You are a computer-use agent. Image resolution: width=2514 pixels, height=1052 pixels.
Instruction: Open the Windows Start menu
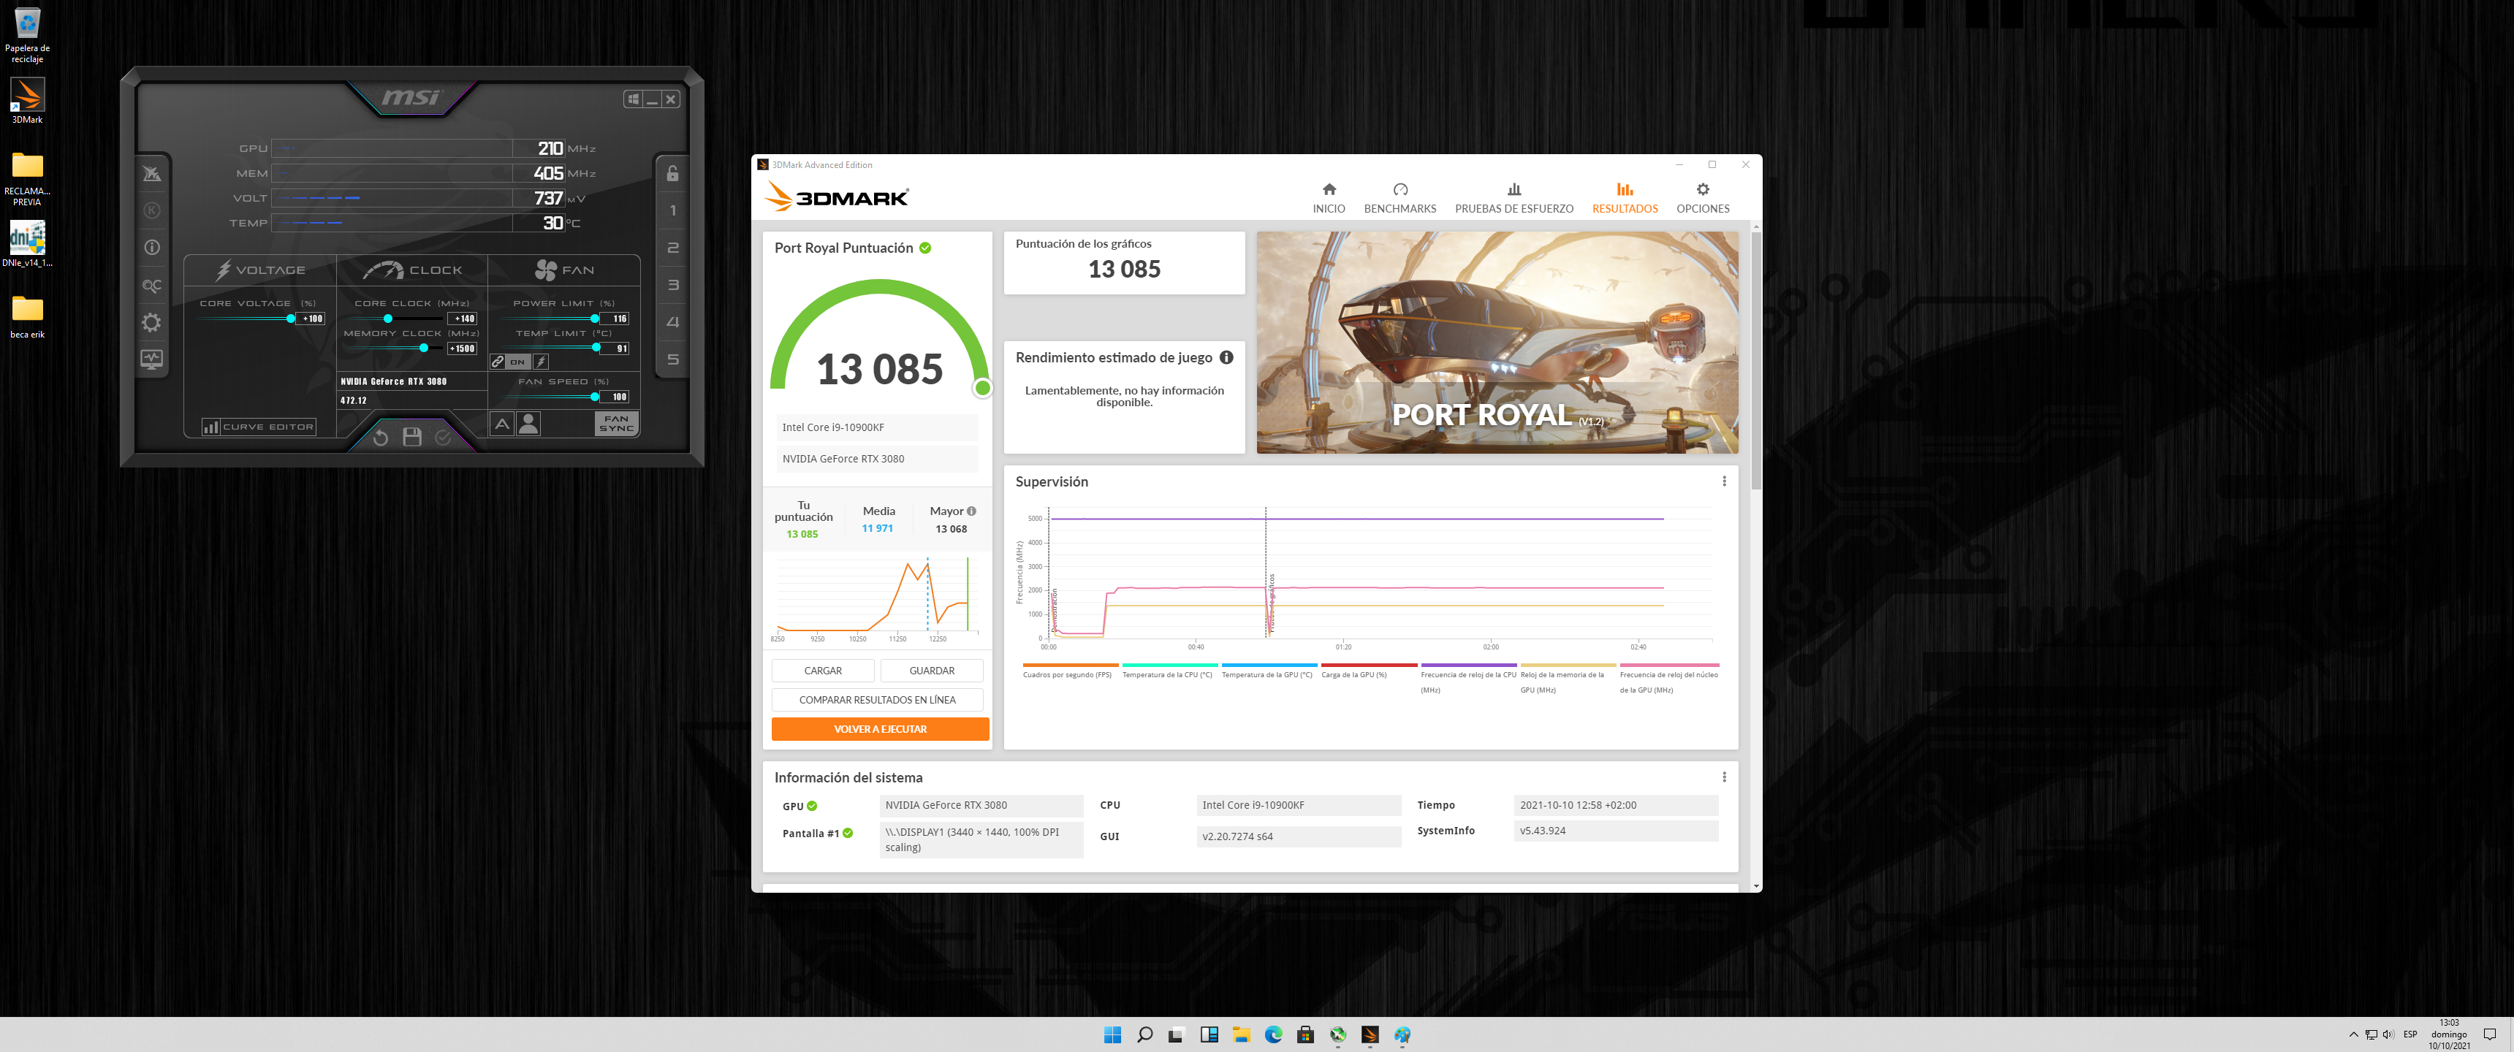[1112, 1034]
